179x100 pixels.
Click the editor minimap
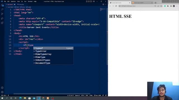click(103, 10)
